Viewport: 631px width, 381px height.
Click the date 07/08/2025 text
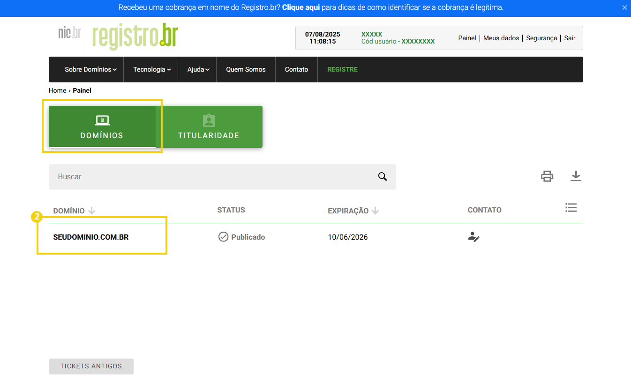[x=323, y=34]
